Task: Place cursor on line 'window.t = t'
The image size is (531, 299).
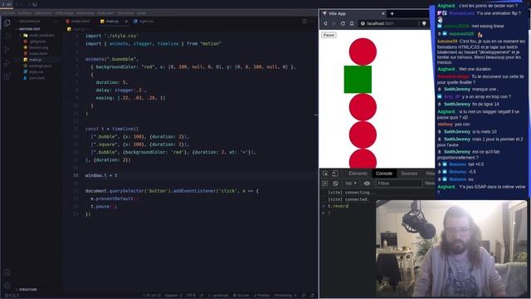Action: point(101,175)
